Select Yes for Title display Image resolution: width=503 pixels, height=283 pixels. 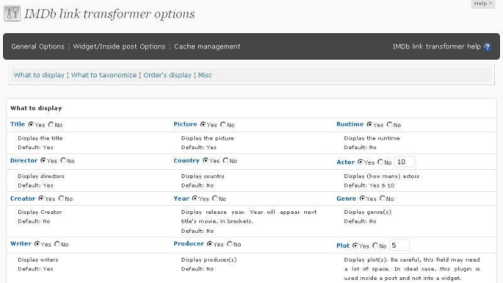point(31,124)
